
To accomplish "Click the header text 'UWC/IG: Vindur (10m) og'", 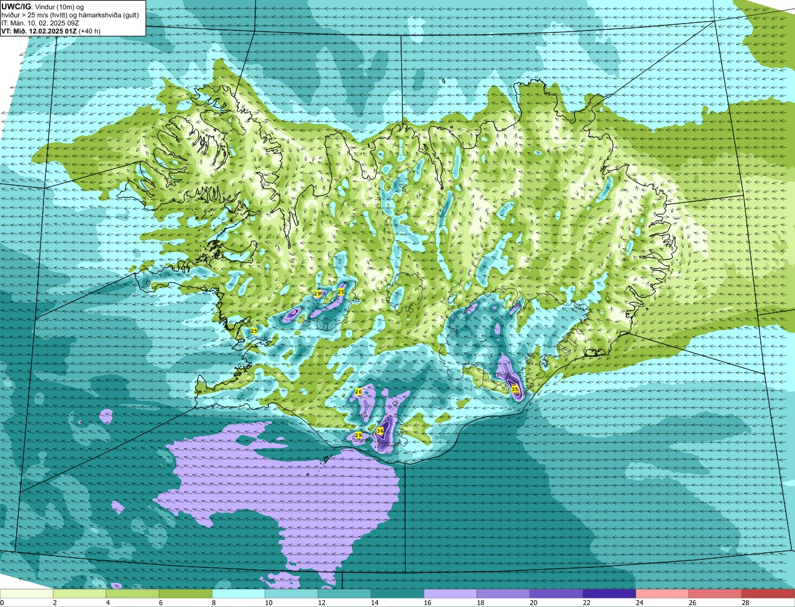I will (x=42, y=6).
